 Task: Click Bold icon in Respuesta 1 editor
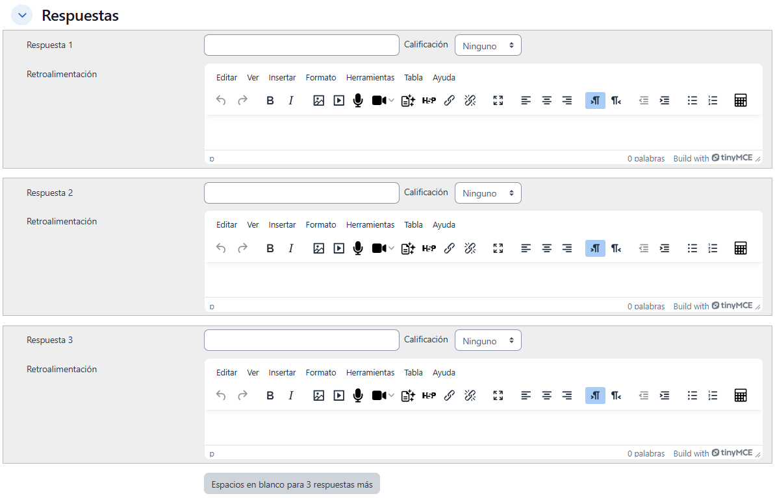(x=270, y=101)
